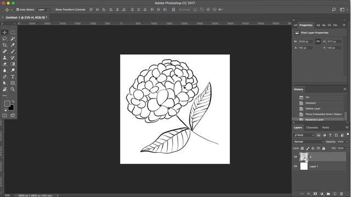
Task: Open the Opacity slider arrow
Action: pos(347,142)
